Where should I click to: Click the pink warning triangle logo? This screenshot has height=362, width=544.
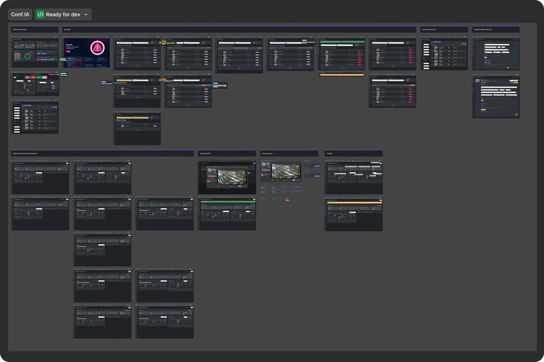point(97,48)
